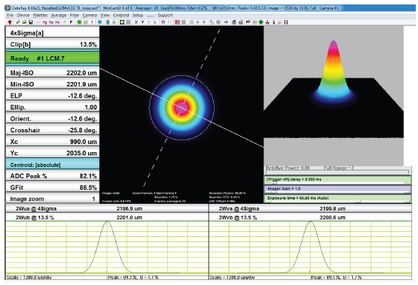Click the ELP -12.6 deg. result button
418x285 pixels.
[53, 95]
